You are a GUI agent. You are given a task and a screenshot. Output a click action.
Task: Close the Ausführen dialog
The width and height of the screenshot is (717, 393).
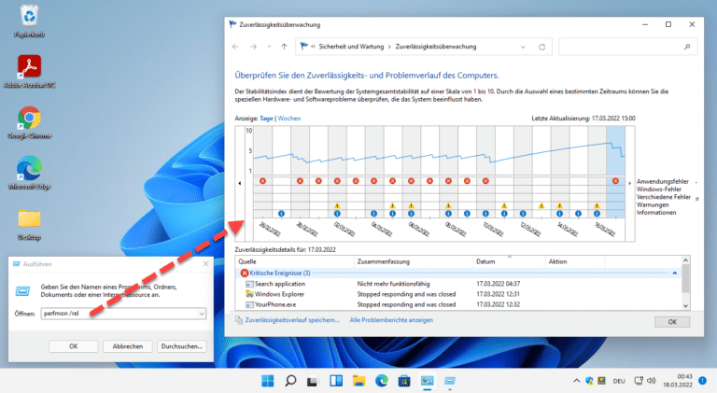pos(205,263)
